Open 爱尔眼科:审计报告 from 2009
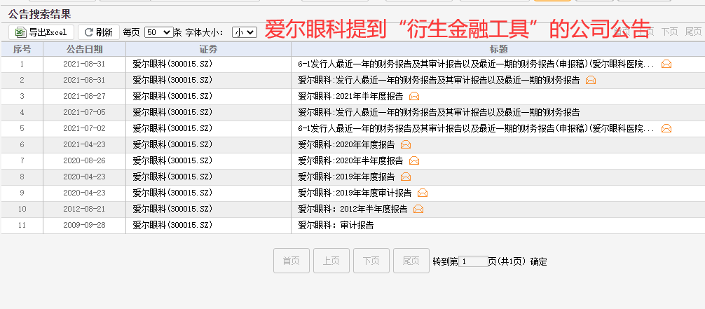Viewport: 705px width, 309px height. 336,226
